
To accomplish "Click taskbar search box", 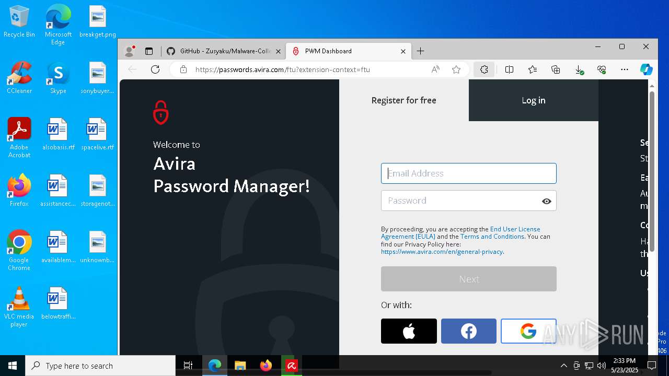I will [x=100, y=366].
